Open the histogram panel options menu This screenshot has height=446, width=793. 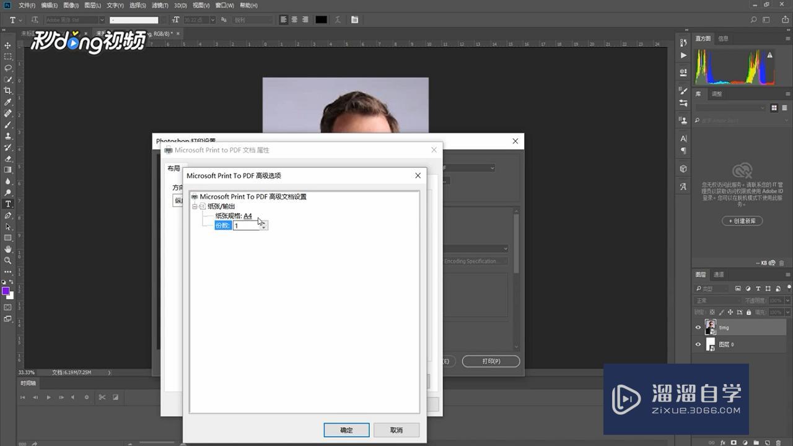(787, 38)
